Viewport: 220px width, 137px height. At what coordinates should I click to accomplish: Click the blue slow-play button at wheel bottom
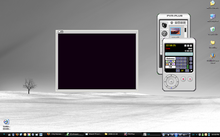(171, 88)
